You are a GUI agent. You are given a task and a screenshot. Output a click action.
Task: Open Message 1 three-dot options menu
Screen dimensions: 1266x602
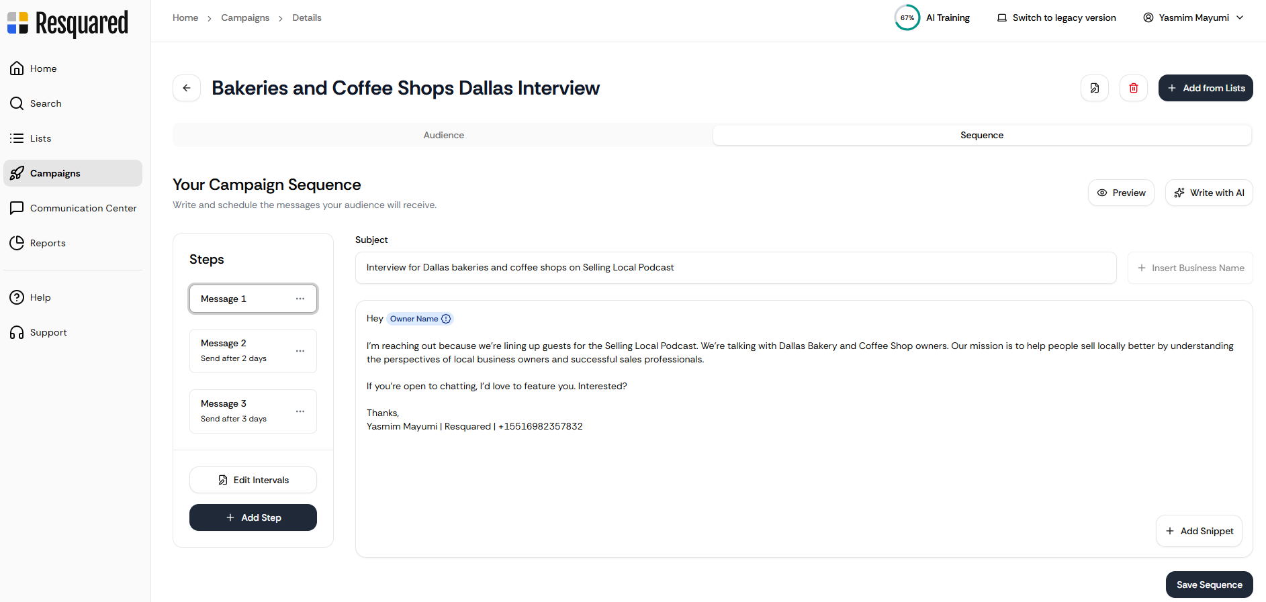click(x=300, y=299)
